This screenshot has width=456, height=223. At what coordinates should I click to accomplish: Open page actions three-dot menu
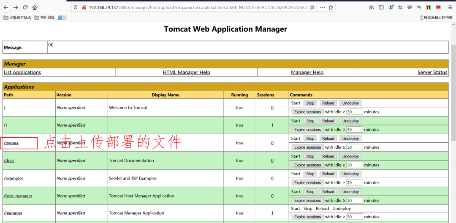(322, 8)
